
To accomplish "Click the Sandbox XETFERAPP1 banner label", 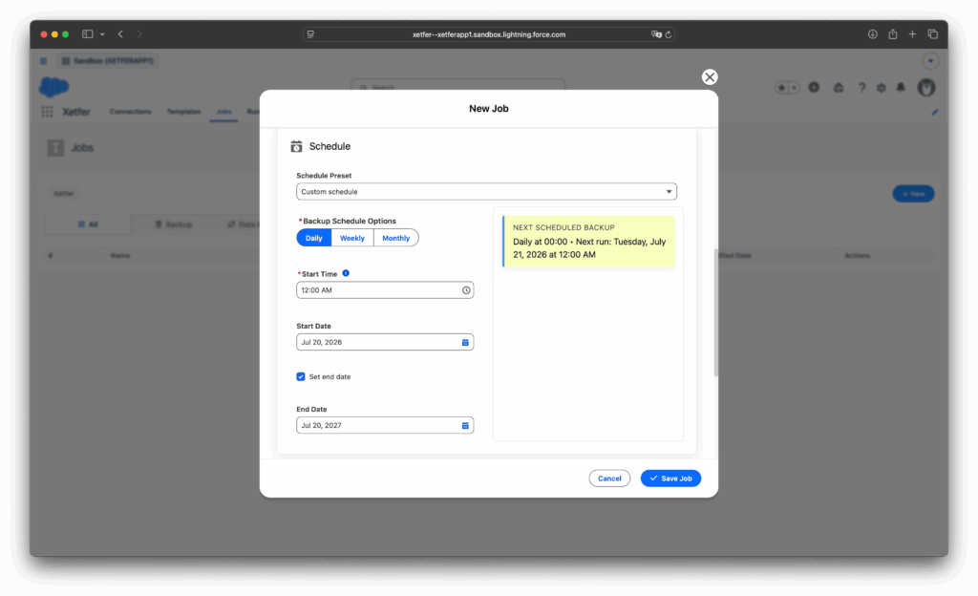I will (109, 60).
